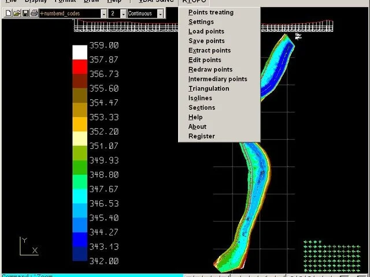Click the Print icon in toolbar
The height and width of the screenshot is (277, 370).
point(34,13)
